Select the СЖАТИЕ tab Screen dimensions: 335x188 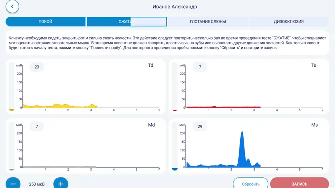(127, 22)
